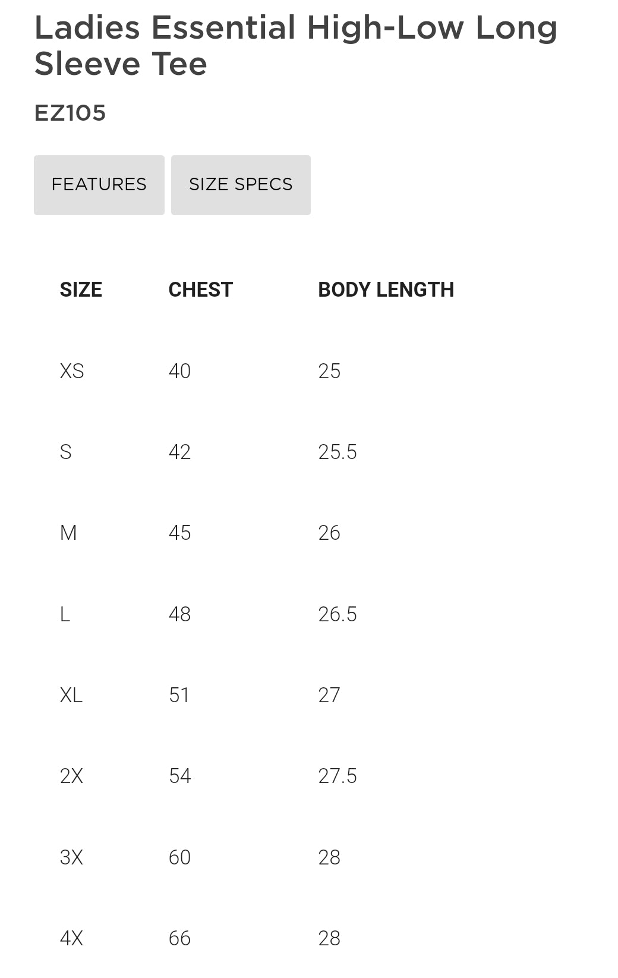Click the product title link

point(295,45)
